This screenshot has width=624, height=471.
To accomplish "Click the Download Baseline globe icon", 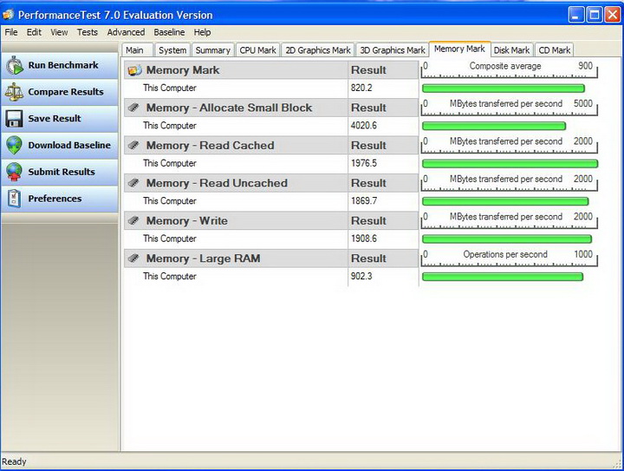I will coord(15,146).
